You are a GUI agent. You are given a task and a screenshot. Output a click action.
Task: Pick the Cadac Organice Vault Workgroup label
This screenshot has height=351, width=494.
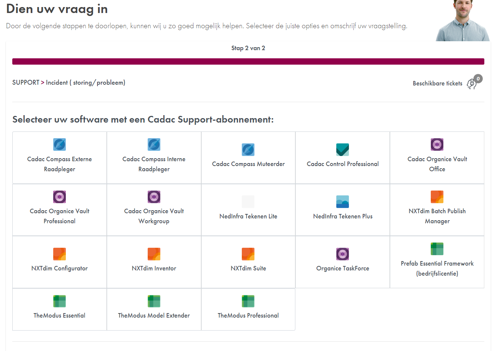coord(154,216)
